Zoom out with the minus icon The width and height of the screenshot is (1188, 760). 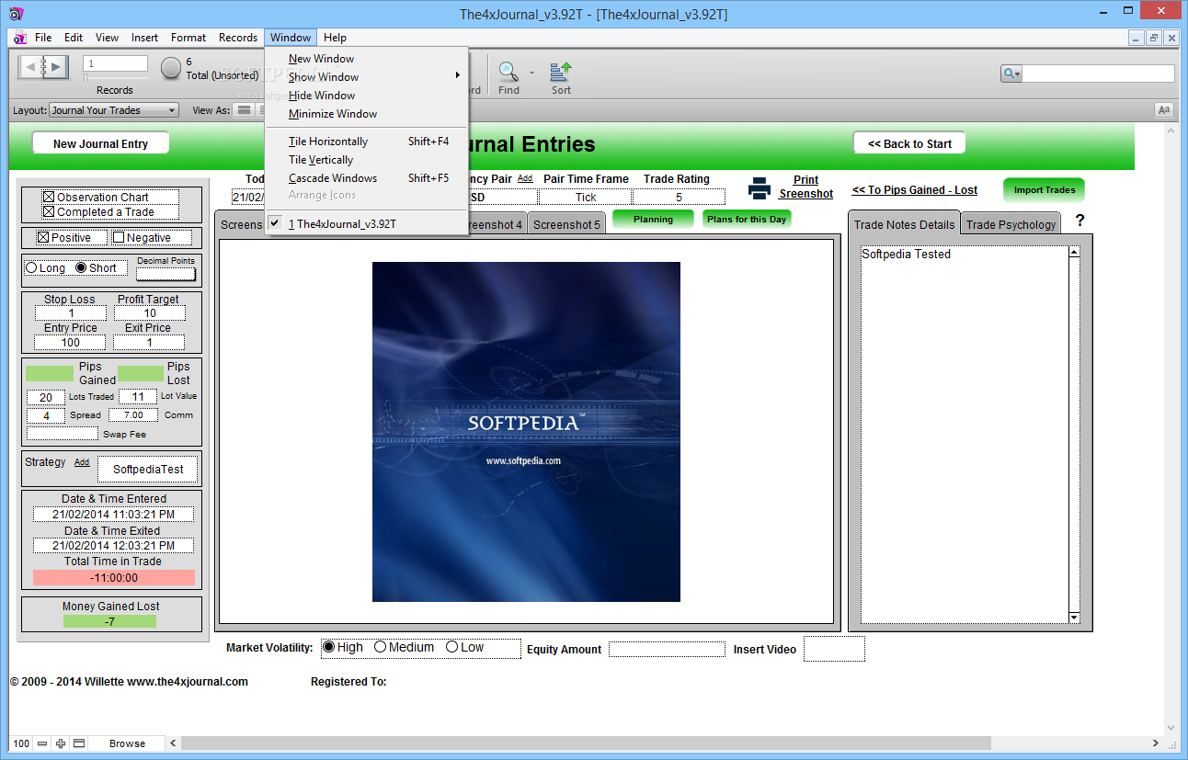click(42, 743)
